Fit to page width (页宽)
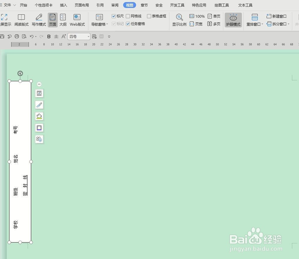The height and width of the screenshot is (259, 299). [x=196, y=24]
